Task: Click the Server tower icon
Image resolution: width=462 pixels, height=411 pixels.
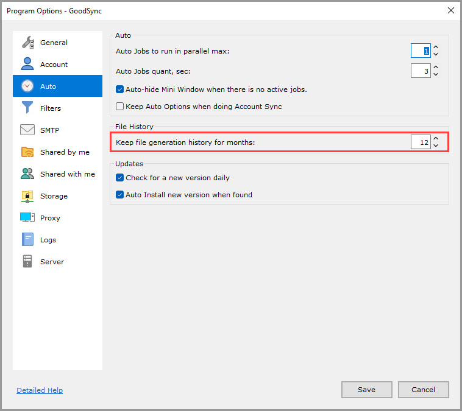Action: coord(27,261)
